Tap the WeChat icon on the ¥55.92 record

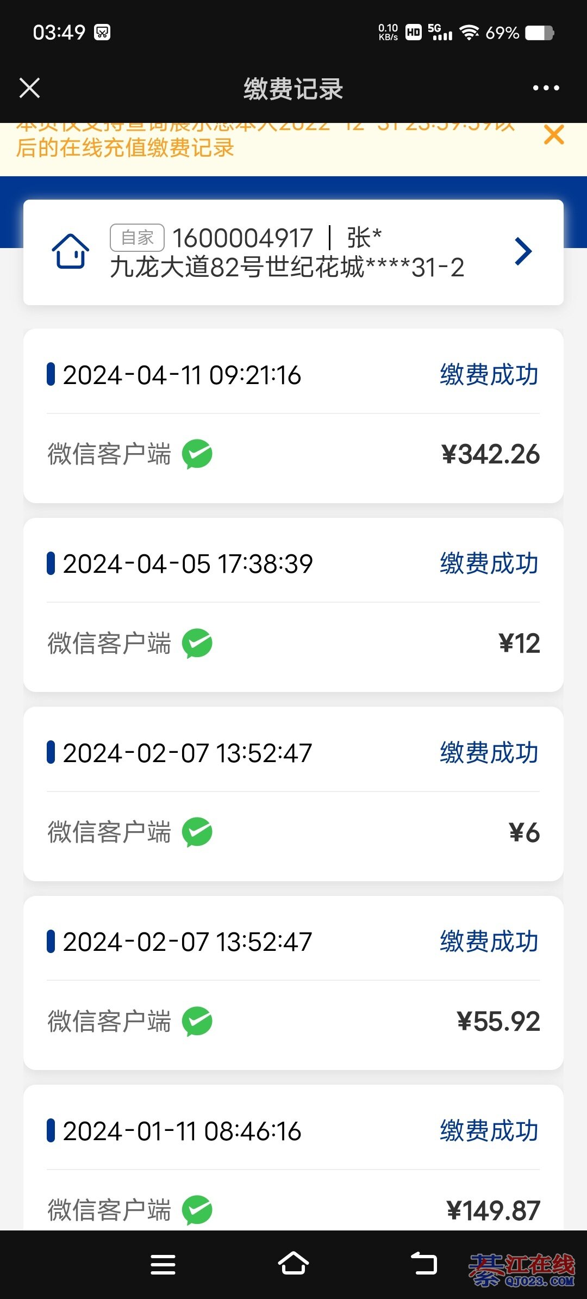(197, 1021)
